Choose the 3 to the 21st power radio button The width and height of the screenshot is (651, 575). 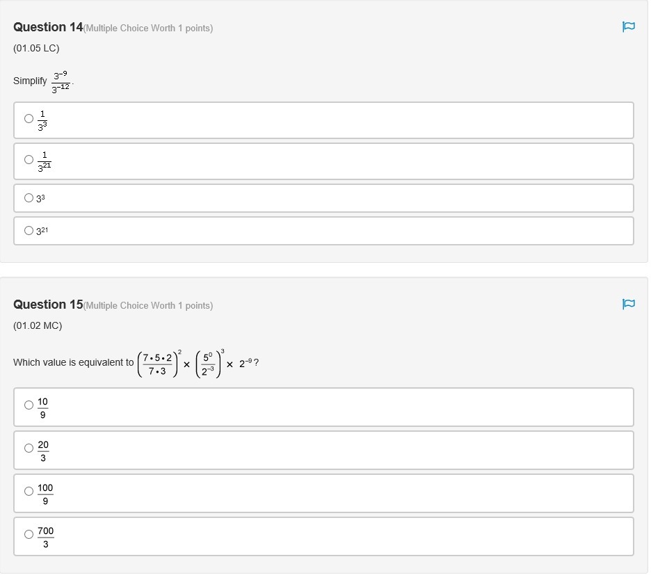29,231
